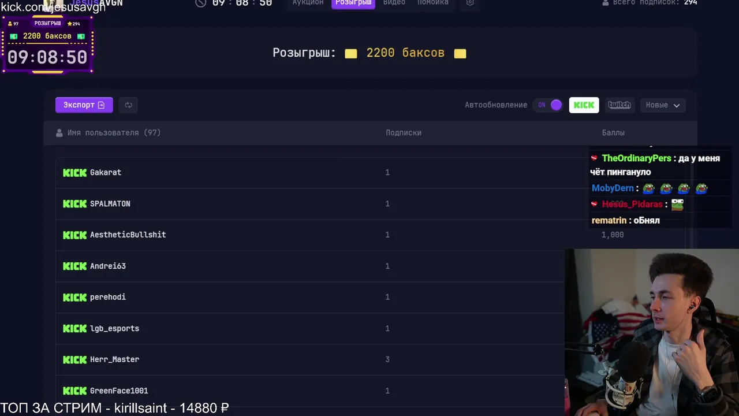Click the Andrei63 username

tap(108, 266)
